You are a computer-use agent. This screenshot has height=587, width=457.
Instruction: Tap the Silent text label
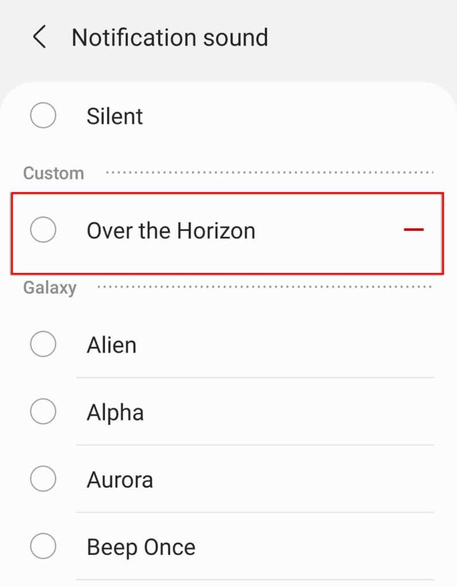click(115, 116)
